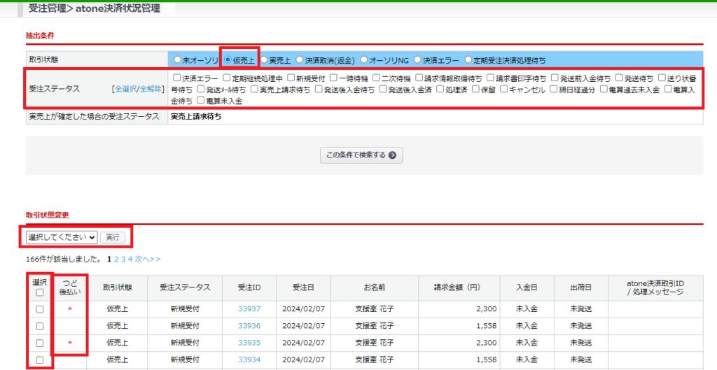The height and width of the screenshot is (370, 717).
Task: Select the 実売上 transaction status radio
Action: pyautogui.click(x=264, y=60)
